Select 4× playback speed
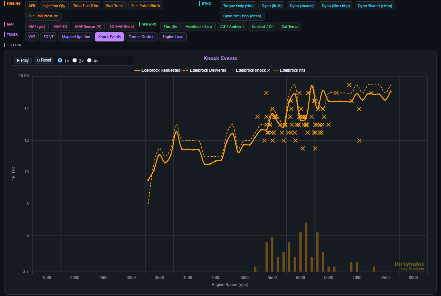The height and width of the screenshot is (296, 441). point(89,60)
